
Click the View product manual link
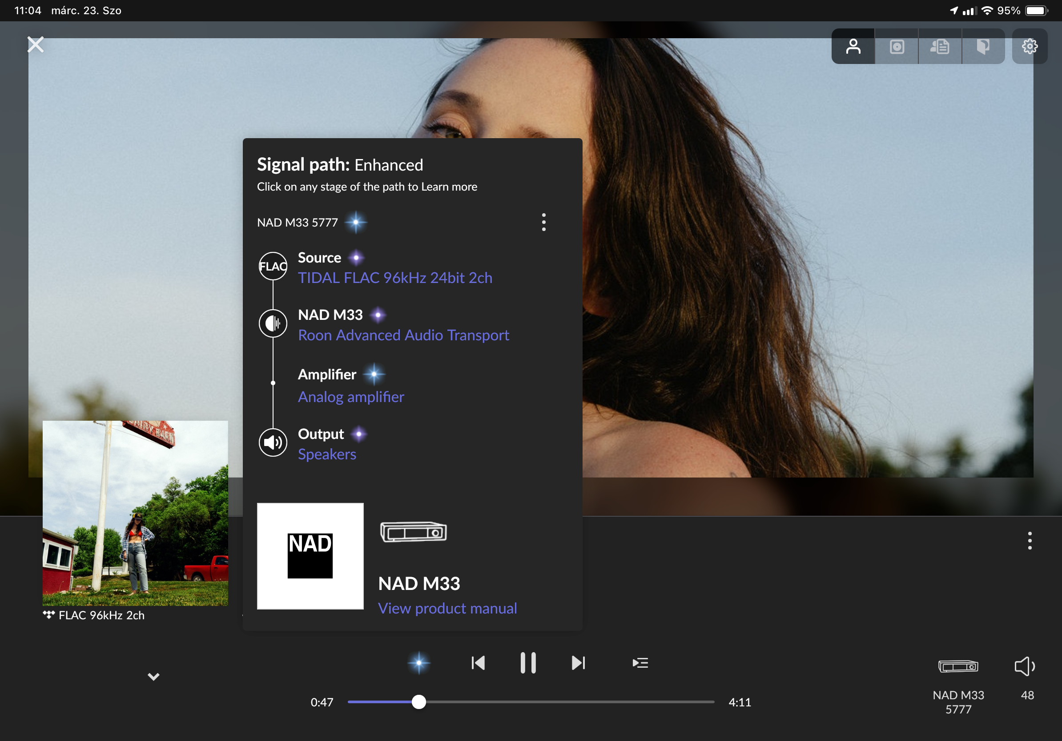[447, 609]
